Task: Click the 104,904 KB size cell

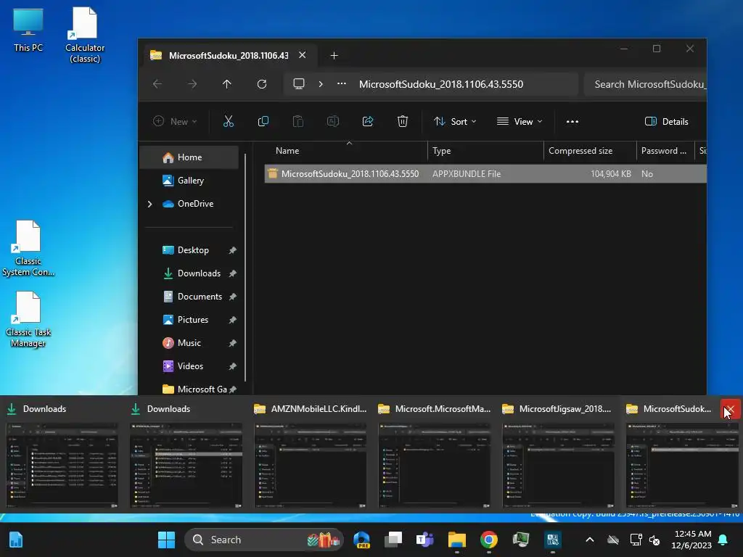Action: coord(610,174)
